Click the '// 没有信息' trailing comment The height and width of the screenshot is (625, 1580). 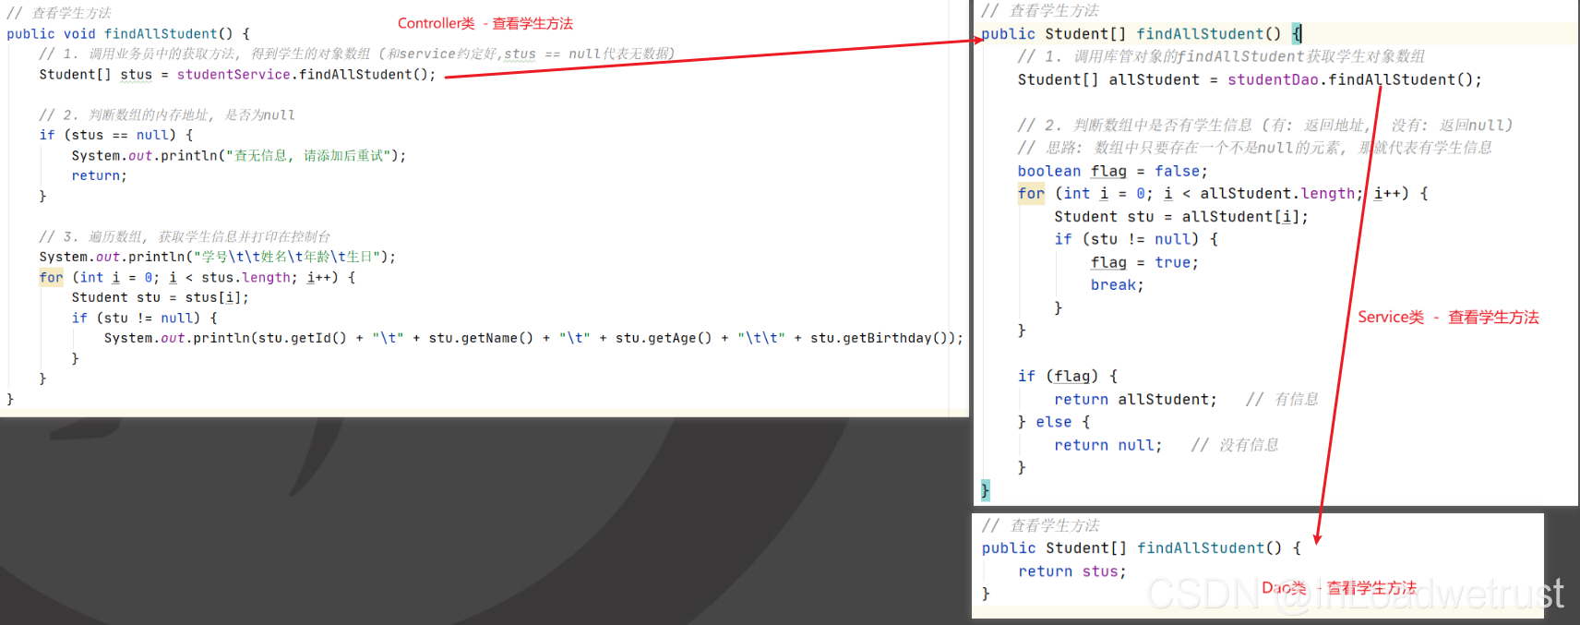[1235, 445]
